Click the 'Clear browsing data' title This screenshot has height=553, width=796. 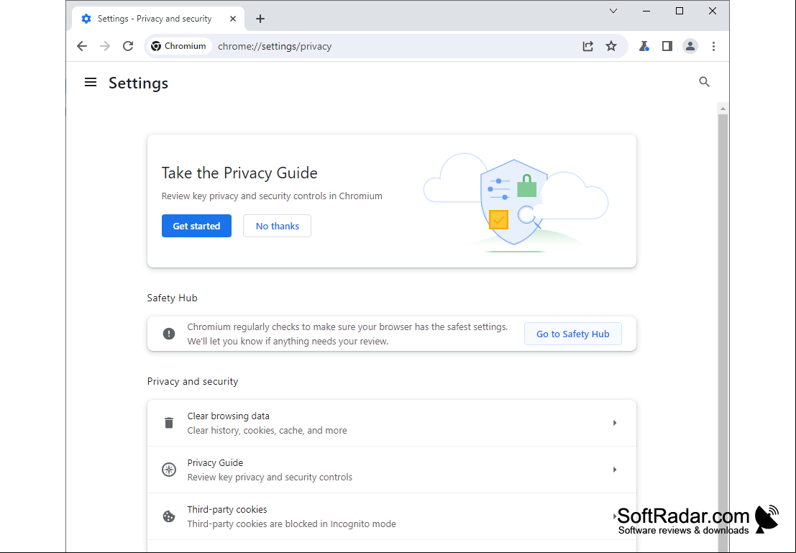click(x=229, y=416)
